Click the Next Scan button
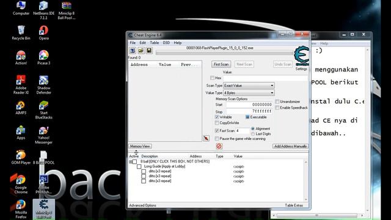 pos(244,64)
